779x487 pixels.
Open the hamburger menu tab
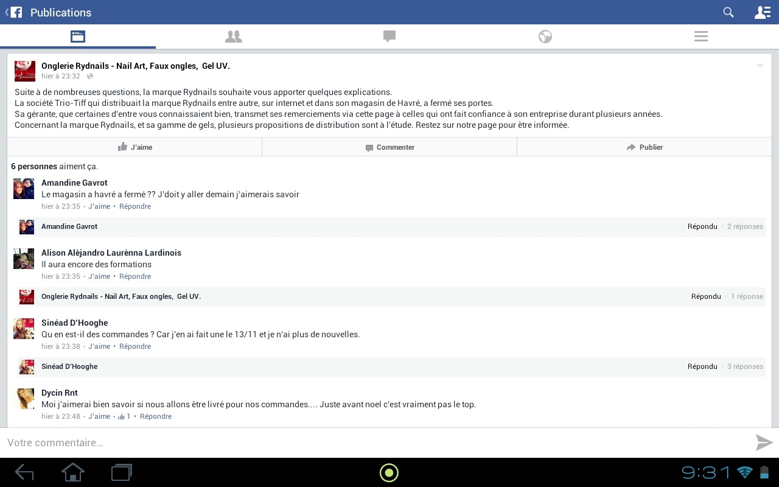(x=700, y=37)
